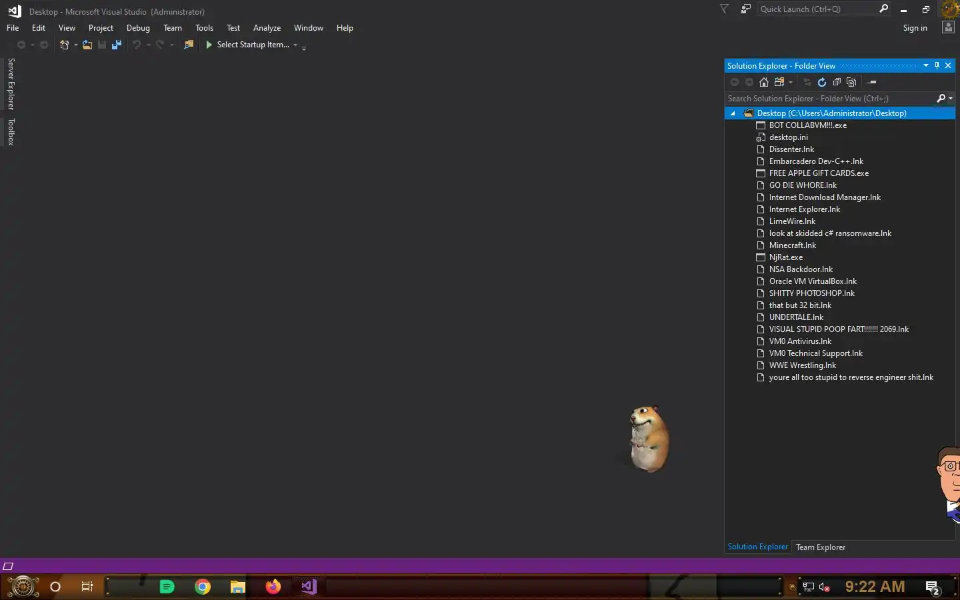Click the account avatar icon near Sign in
The width and height of the screenshot is (960, 600).
point(948,27)
